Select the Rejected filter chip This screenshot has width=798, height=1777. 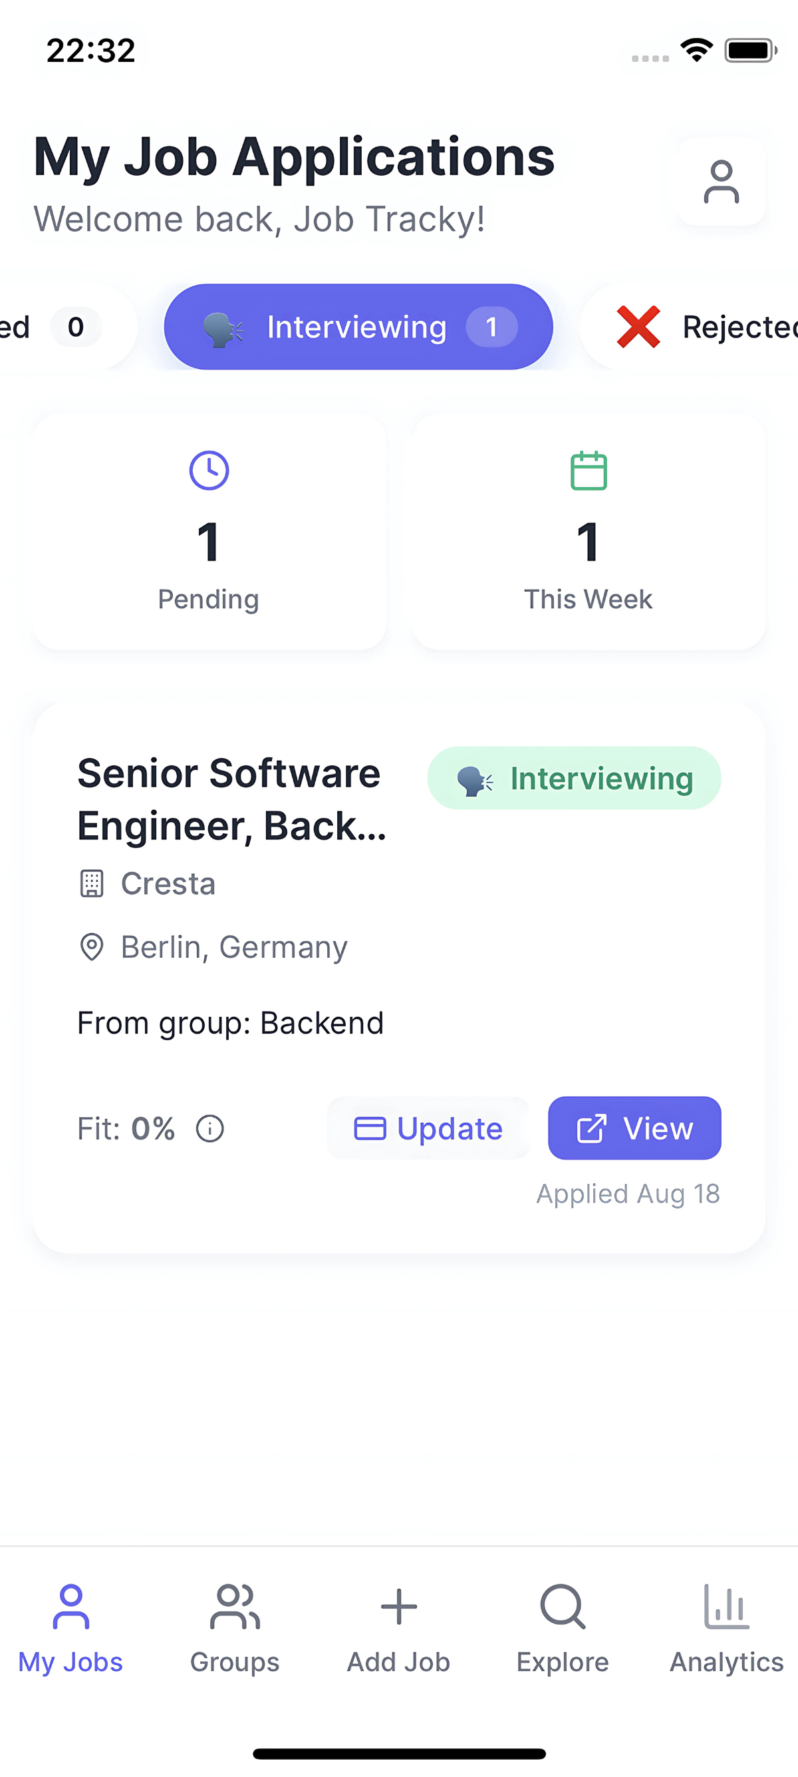[x=689, y=327]
